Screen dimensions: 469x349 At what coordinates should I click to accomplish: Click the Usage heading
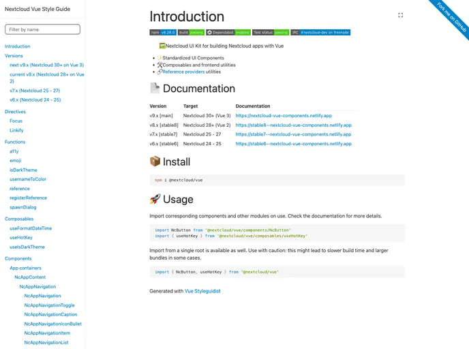[x=171, y=199]
